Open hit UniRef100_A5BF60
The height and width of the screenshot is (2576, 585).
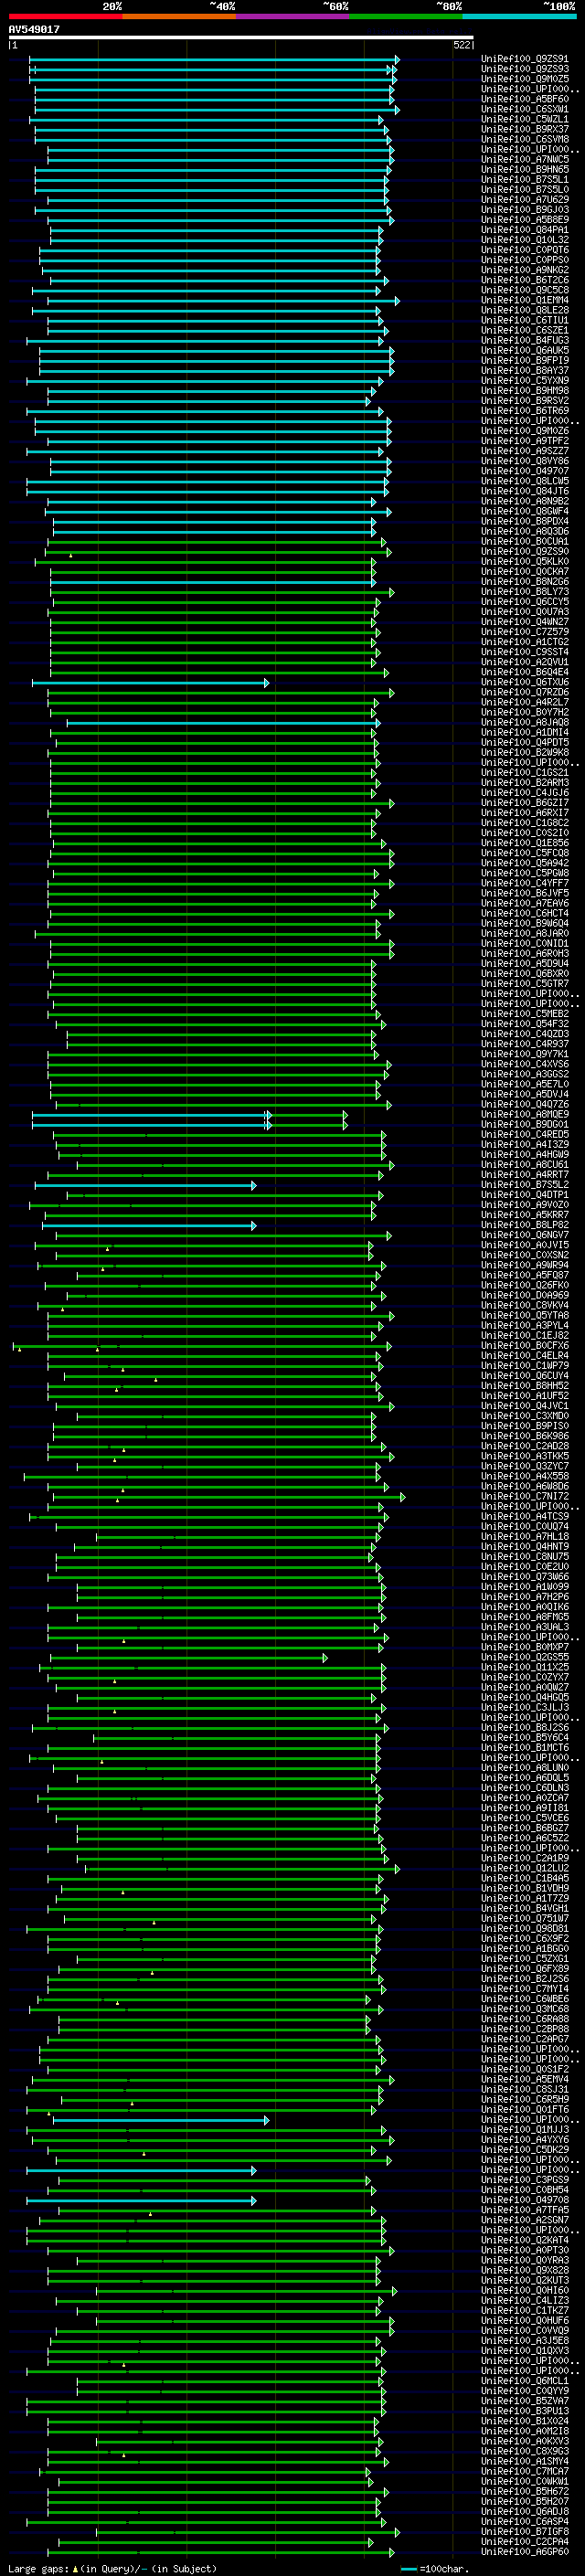(x=525, y=100)
